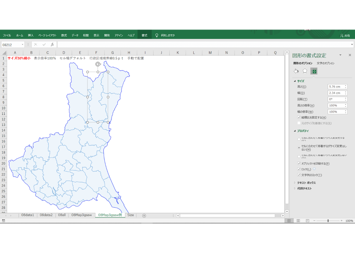Click the 高さ(E) value field 5.76 cm
This screenshot has width=355, height=253.
tap(336, 87)
